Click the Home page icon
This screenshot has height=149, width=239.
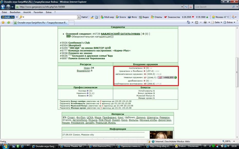click(188, 22)
